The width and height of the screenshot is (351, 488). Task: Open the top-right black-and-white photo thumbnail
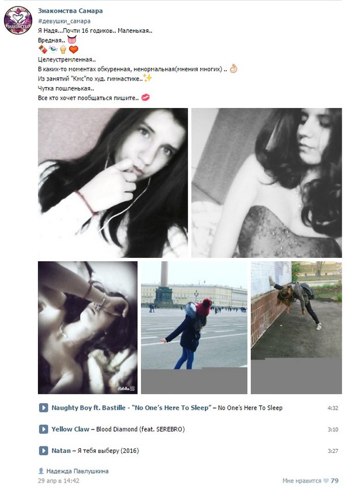(x=267, y=183)
